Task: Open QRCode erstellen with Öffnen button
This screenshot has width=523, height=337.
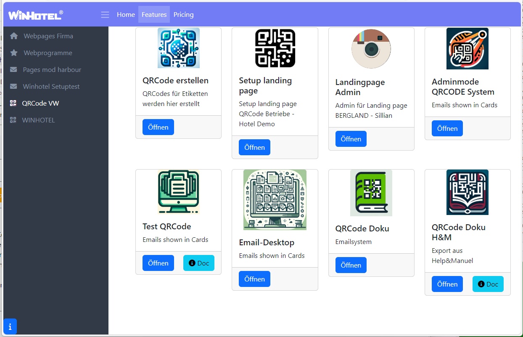Action: point(158,127)
